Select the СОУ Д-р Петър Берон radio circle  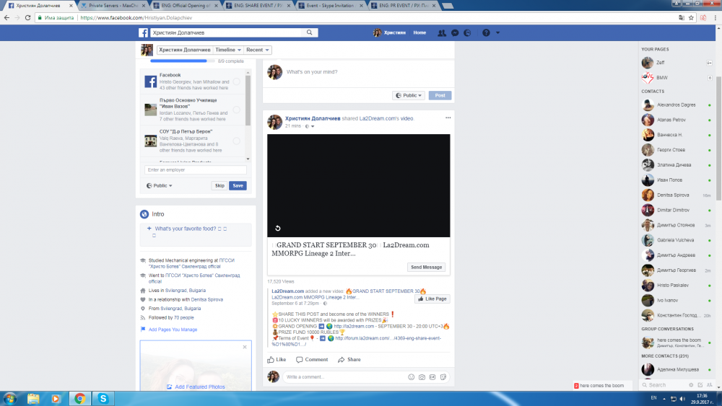pyautogui.click(x=236, y=141)
